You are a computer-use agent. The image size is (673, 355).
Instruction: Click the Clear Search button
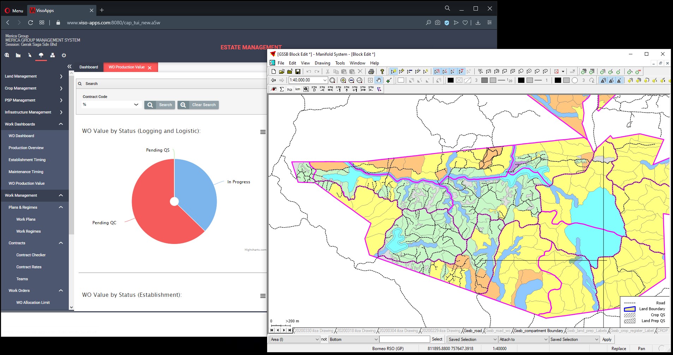click(198, 105)
